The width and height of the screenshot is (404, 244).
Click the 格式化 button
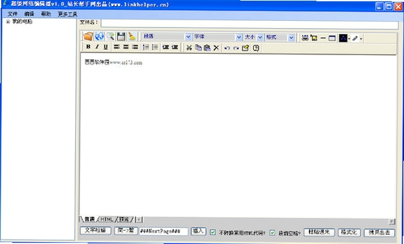point(349,233)
